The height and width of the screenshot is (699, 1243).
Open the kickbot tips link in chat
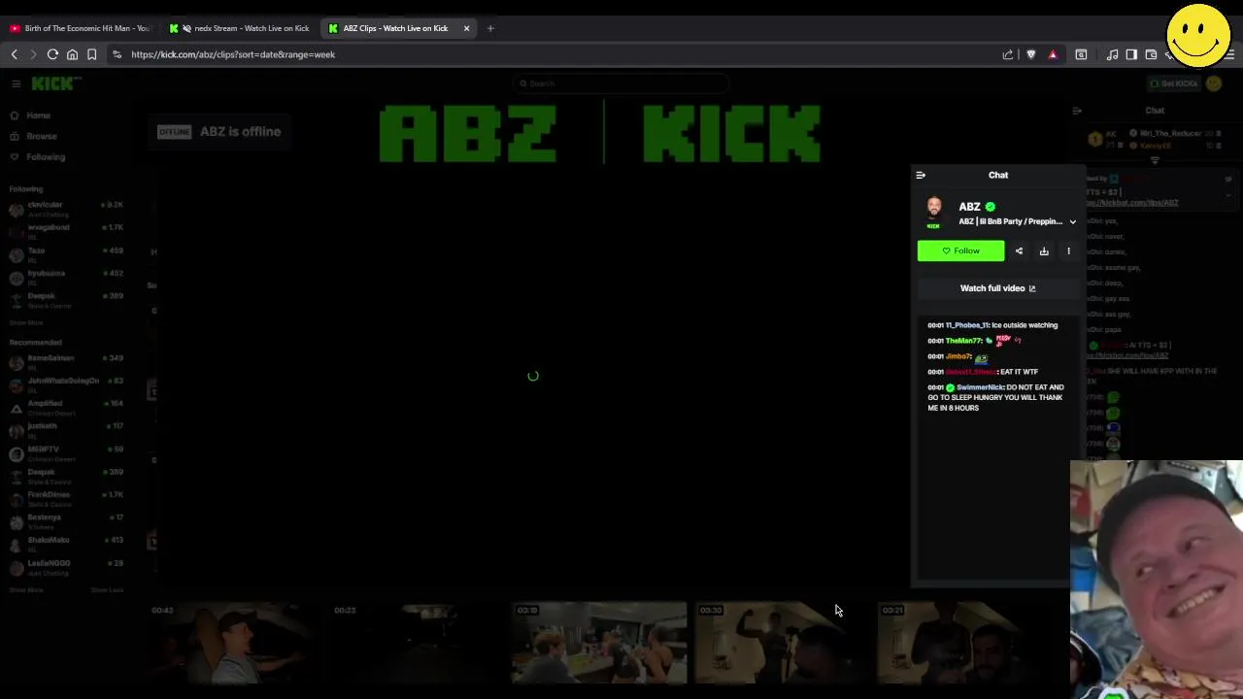click(x=1132, y=203)
